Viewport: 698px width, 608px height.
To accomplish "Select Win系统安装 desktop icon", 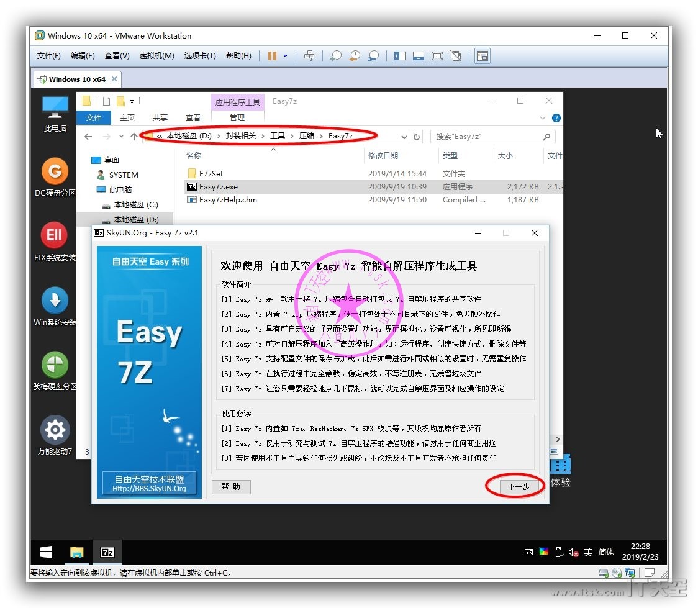I will click(55, 306).
